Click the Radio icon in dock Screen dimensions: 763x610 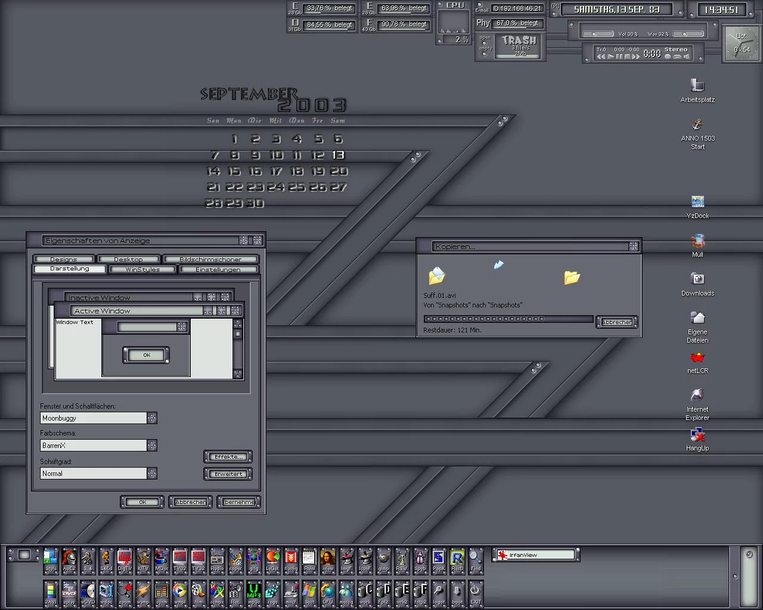click(x=217, y=558)
